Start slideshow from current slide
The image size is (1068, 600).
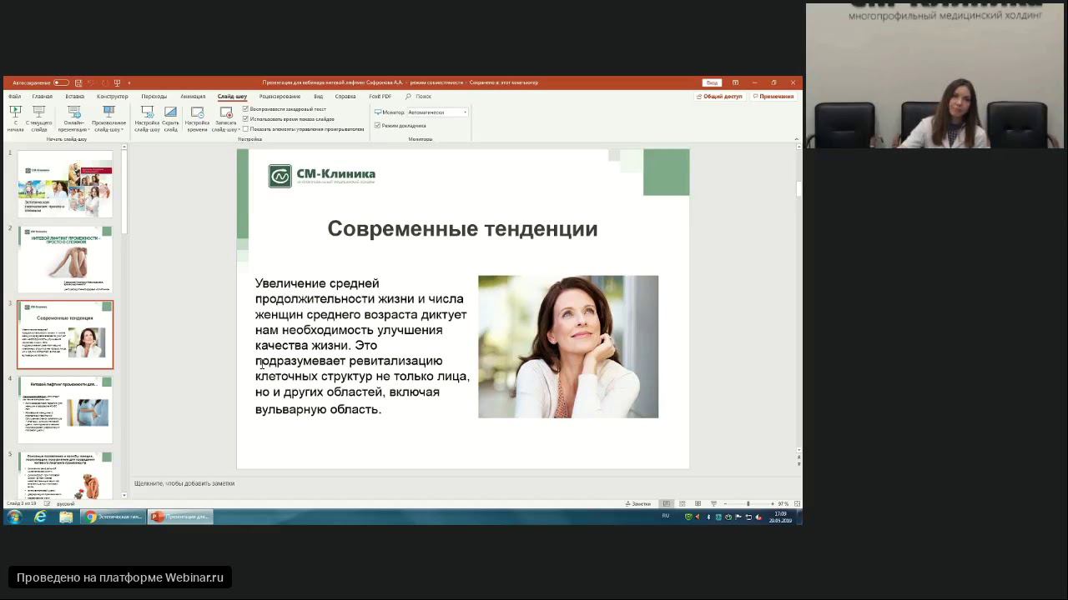coord(38,118)
